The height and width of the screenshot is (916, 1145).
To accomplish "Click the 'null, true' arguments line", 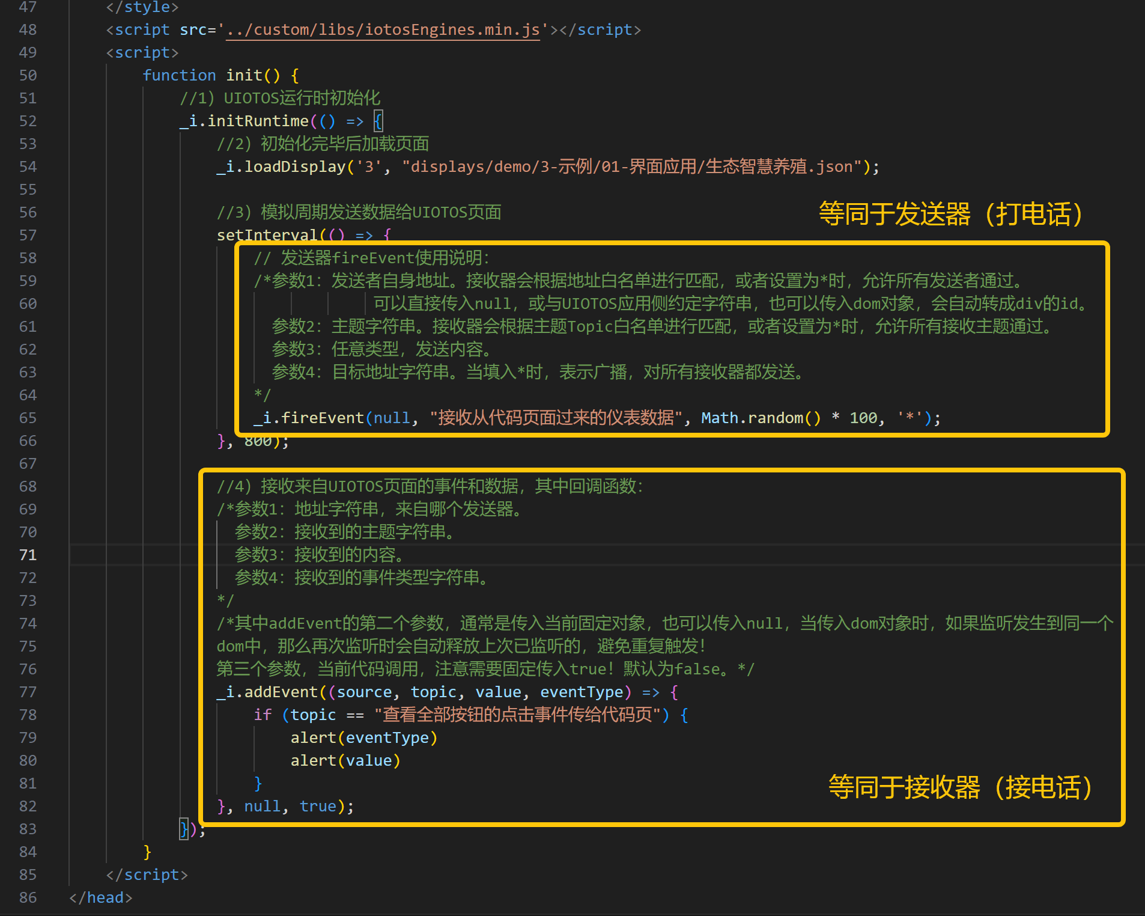I will coord(285,806).
